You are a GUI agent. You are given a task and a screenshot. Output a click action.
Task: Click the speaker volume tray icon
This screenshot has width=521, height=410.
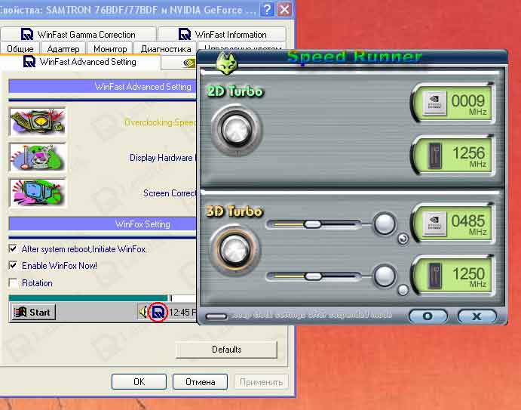pyautogui.click(x=143, y=312)
